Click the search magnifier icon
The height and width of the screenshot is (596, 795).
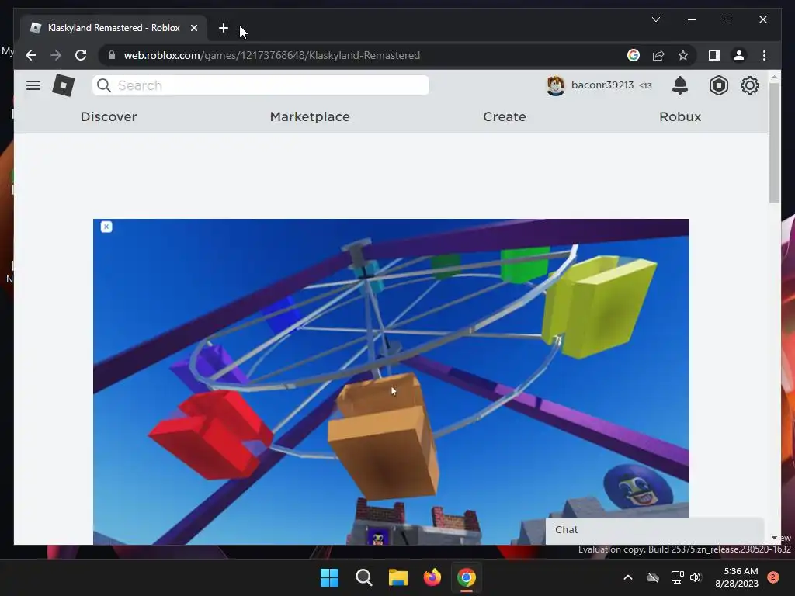tap(104, 85)
